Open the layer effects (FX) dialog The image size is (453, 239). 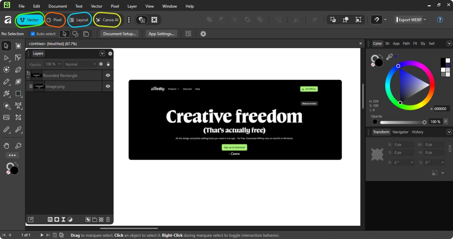pyautogui.click(x=50, y=219)
